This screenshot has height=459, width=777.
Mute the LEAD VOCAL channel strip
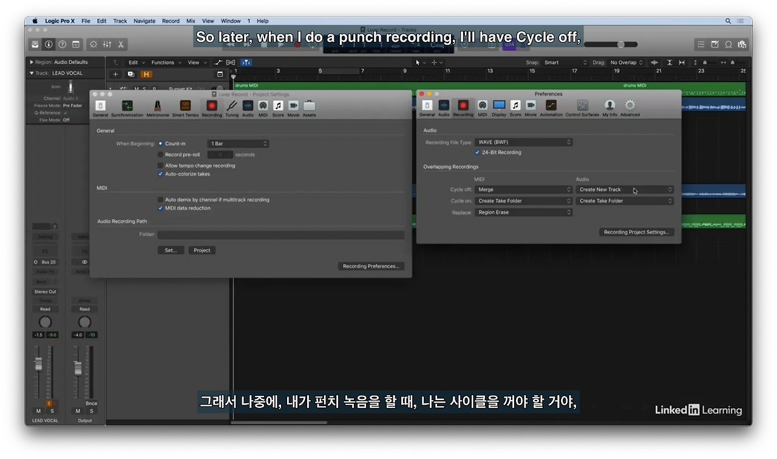(x=38, y=411)
